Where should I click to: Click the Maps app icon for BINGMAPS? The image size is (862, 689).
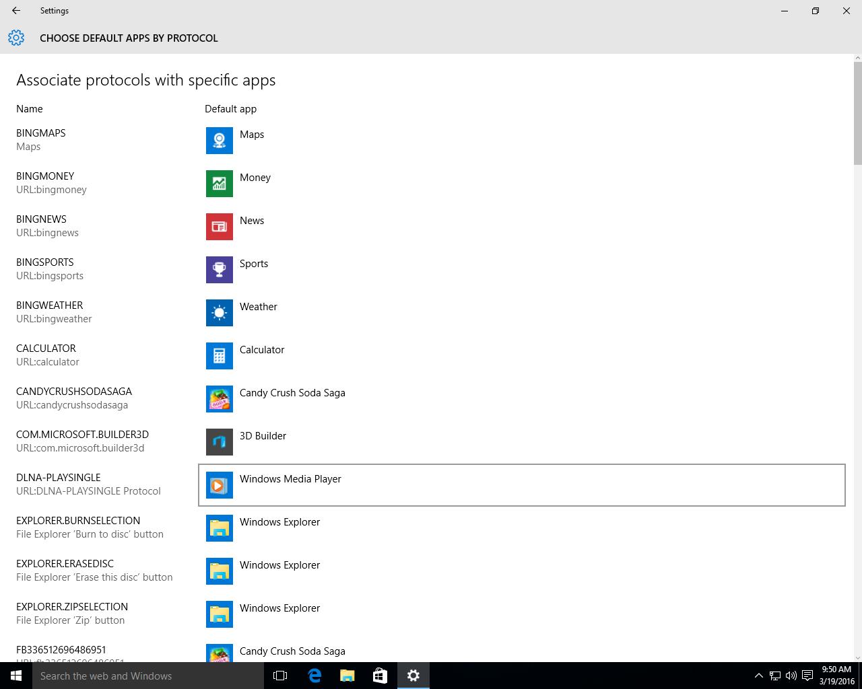coord(220,140)
